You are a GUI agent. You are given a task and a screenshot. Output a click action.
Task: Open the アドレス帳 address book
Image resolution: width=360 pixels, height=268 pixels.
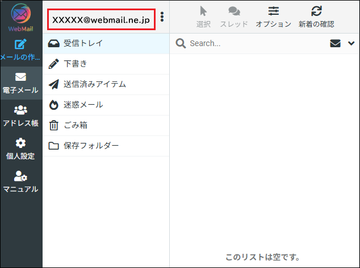click(21, 116)
